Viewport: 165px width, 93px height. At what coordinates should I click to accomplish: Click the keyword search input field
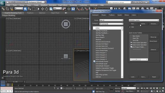[x=119, y=2]
